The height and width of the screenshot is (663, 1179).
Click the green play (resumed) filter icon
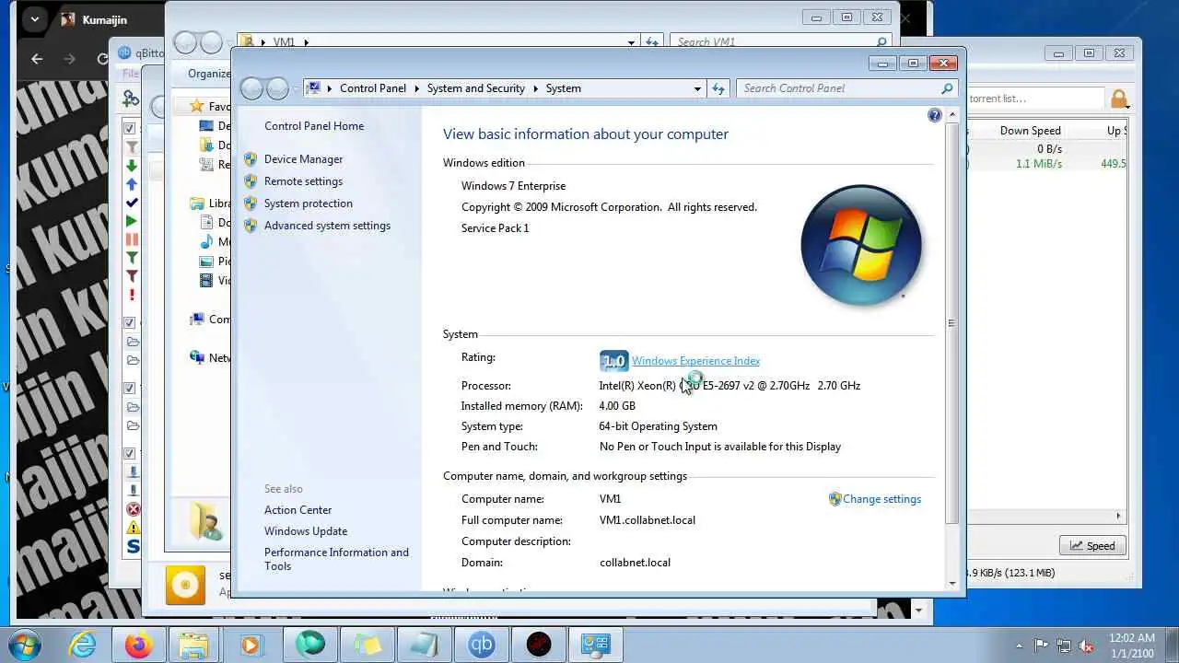click(132, 221)
